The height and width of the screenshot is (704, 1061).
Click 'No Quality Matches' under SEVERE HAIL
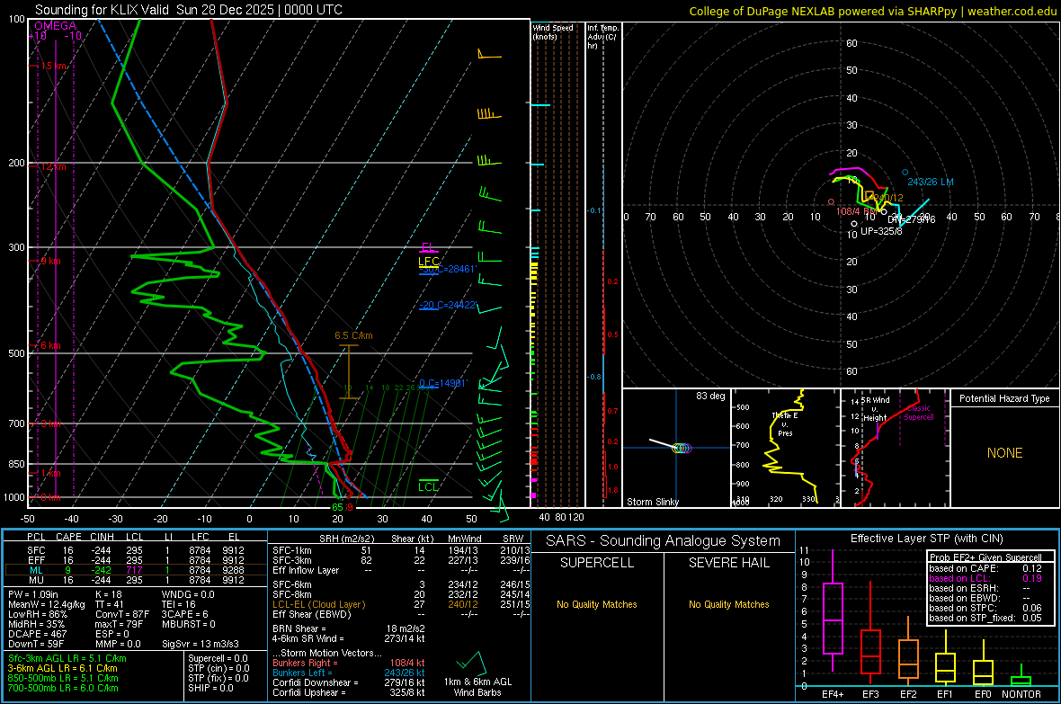[728, 604]
